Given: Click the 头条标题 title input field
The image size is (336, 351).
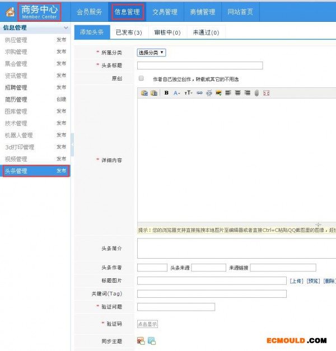Looking at the screenshot, I should pos(199,65).
